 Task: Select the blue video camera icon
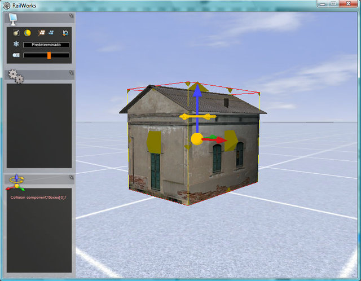click(x=52, y=33)
